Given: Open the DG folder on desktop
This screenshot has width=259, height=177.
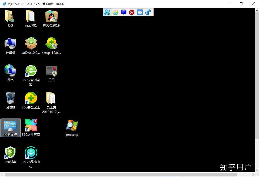Looking at the screenshot, I should 10,17.
